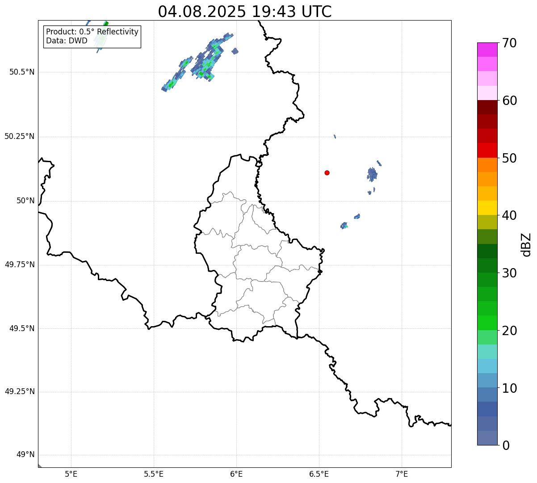Click the bright red colorbar segment near 50

tap(487, 151)
